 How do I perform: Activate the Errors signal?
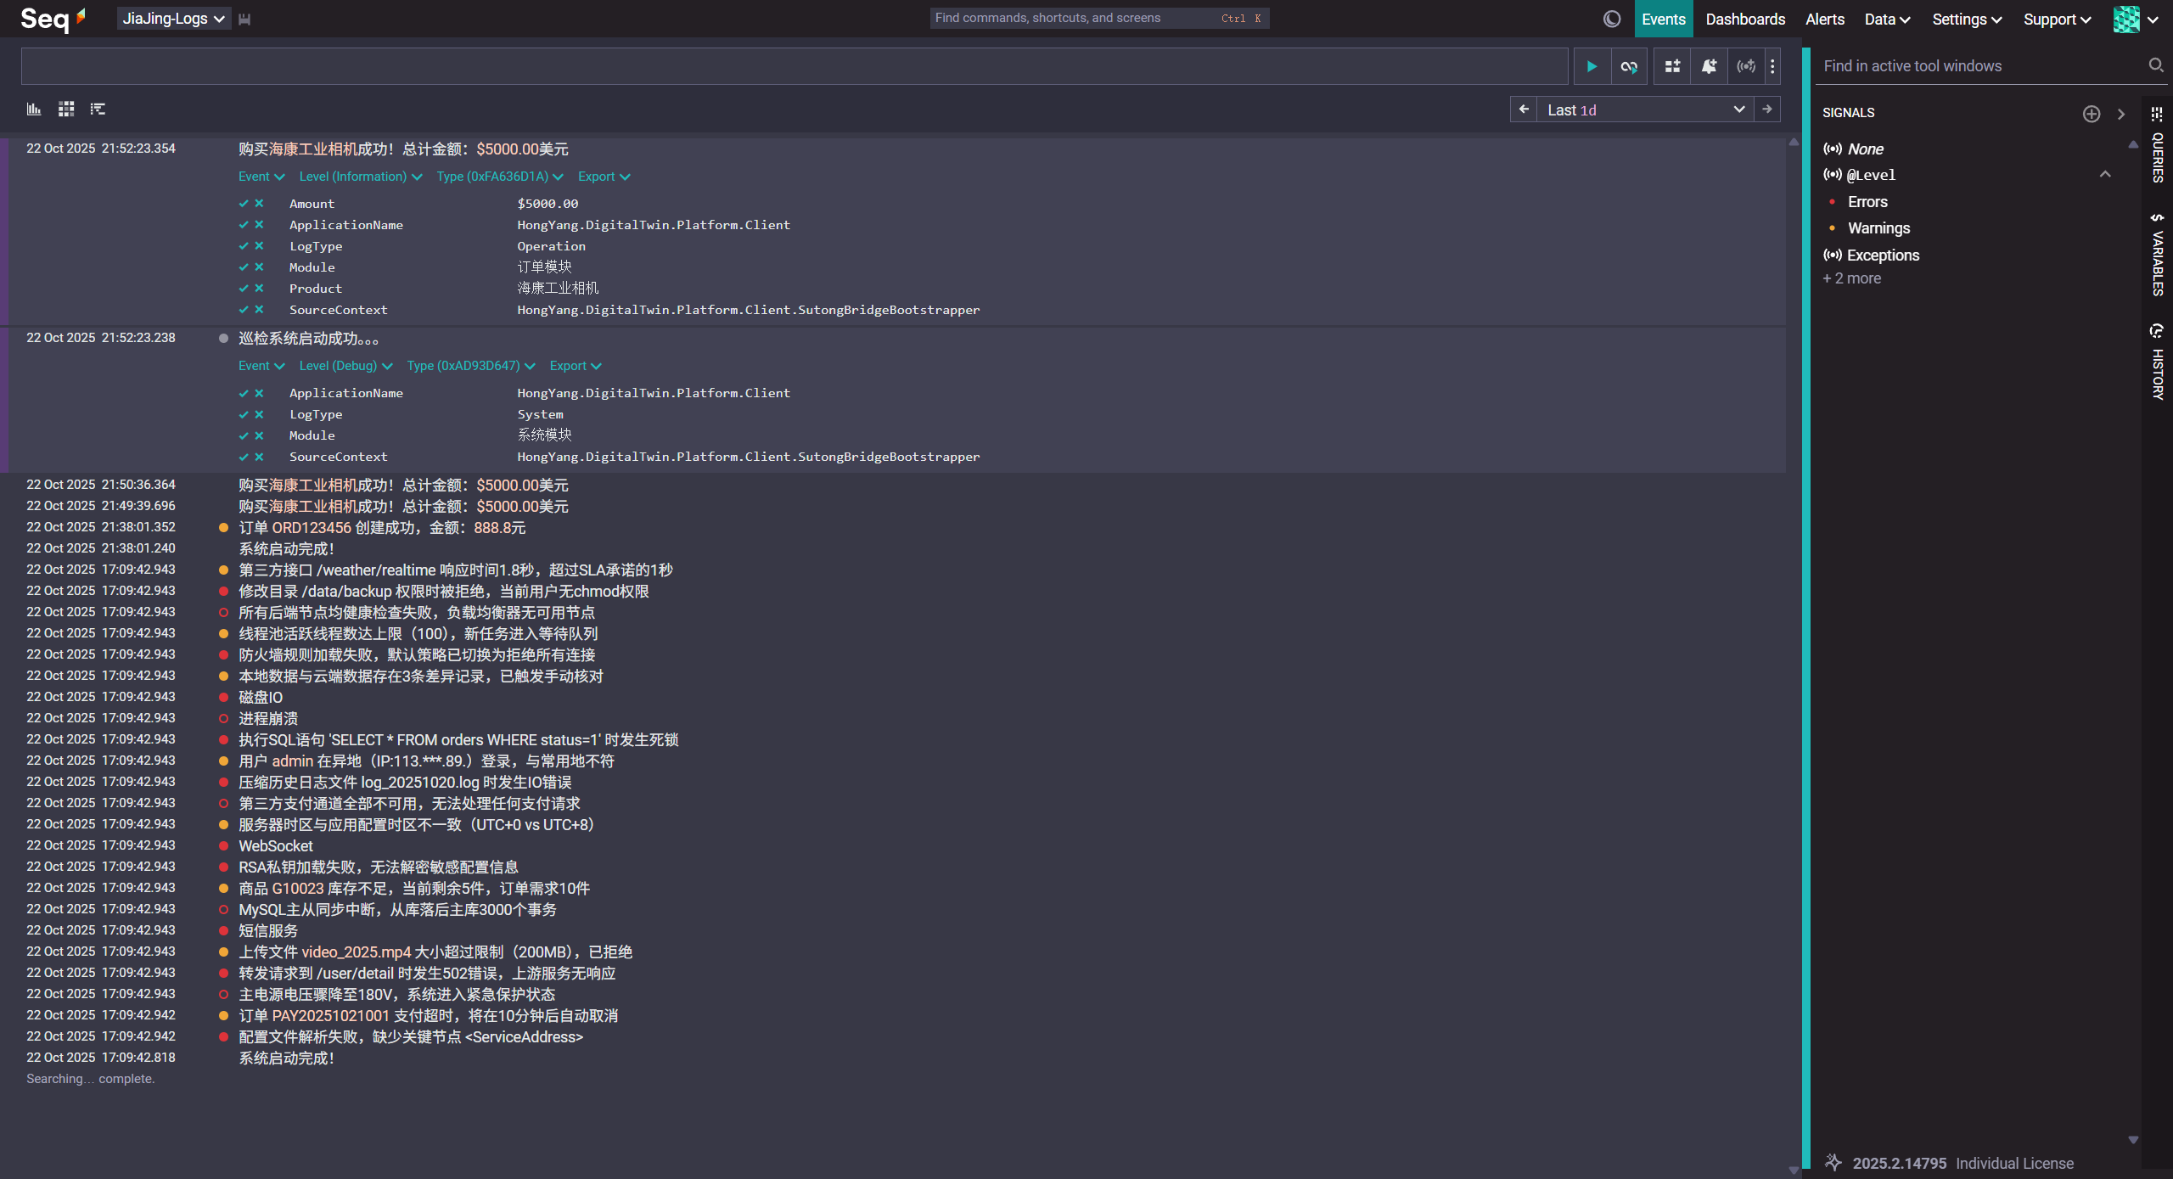point(1867,202)
